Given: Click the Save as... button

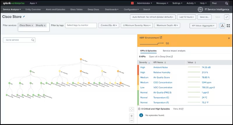Looking at the screenshot, I should click(204, 17).
